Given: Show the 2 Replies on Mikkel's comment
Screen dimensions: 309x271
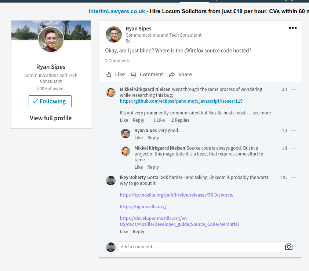Looking at the screenshot, I should pyautogui.click(x=180, y=120).
